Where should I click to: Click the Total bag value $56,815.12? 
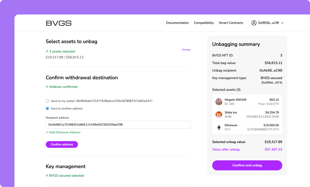pyautogui.click(x=273, y=63)
